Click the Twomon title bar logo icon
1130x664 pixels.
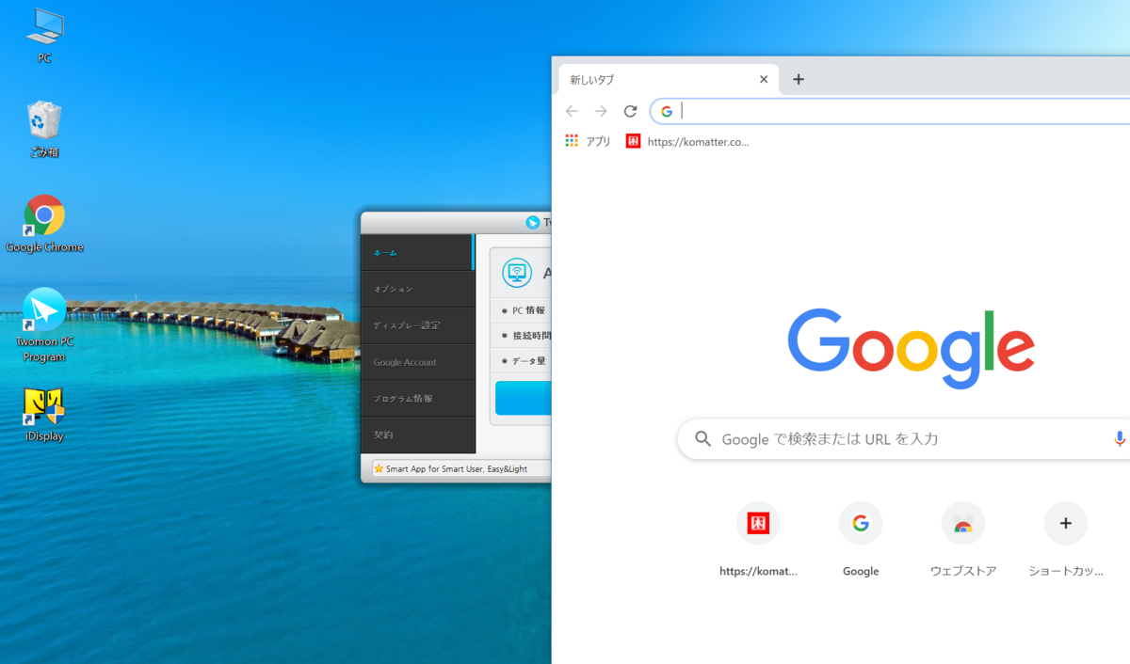click(x=533, y=223)
